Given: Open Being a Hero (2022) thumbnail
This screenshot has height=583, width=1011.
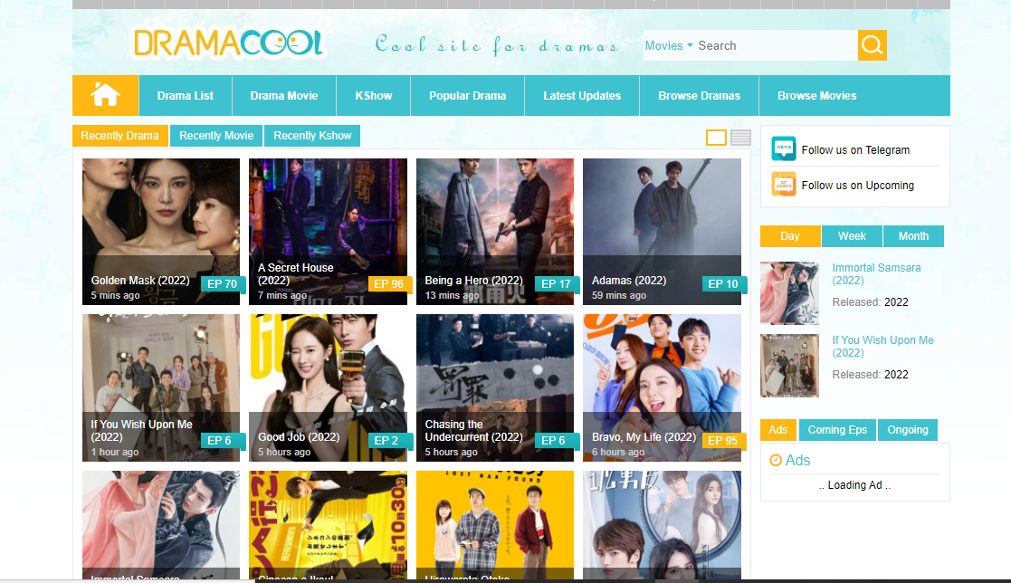Looking at the screenshot, I should (x=494, y=232).
